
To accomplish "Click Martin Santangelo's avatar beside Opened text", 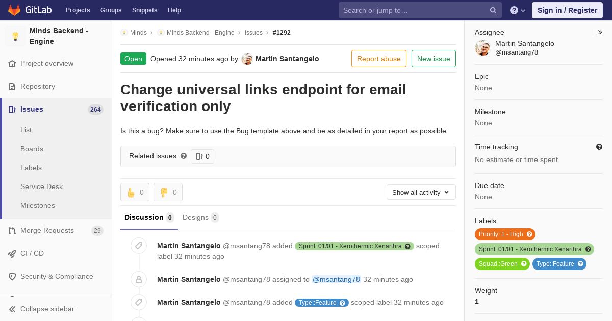I will (247, 59).
